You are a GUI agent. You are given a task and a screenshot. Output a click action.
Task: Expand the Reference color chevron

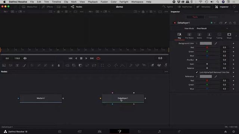(197, 76)
